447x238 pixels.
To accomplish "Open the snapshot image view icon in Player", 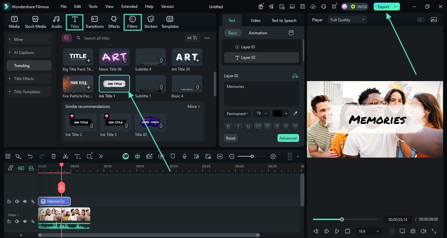I will pyautogui.click(x=434, y=20).
